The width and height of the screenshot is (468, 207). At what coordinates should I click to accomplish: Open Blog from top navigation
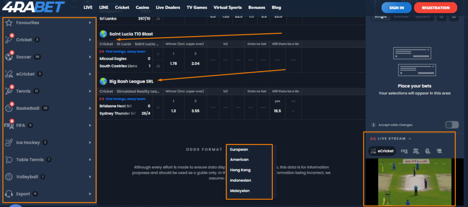click(x=277, y=7)
